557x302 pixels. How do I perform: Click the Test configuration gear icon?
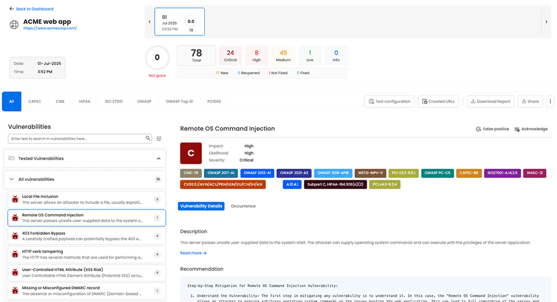click(371, 101)
